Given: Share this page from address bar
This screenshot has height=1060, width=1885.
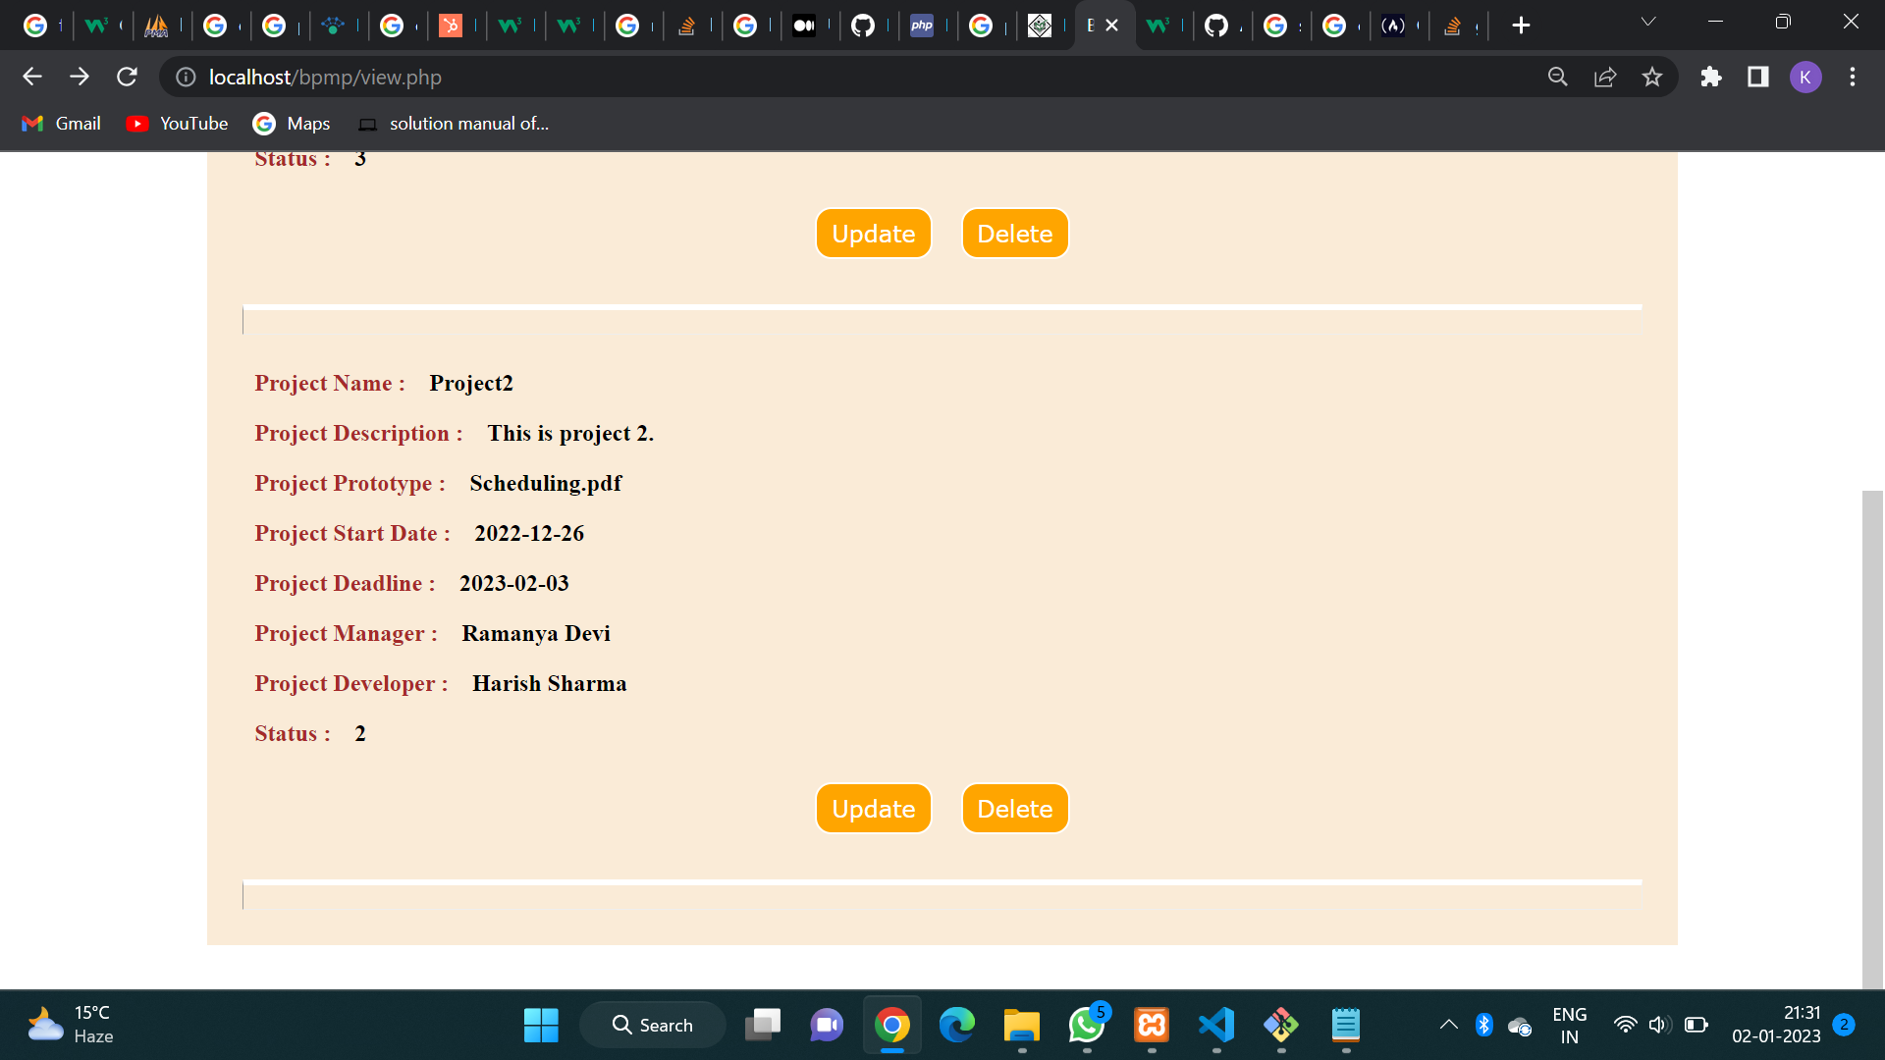Looking at the screenshot, I should (1605, 77).
